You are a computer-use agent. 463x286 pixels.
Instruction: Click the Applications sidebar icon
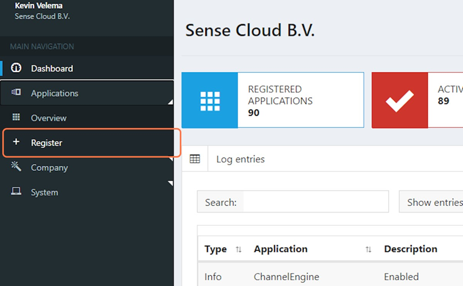point(16,92)
